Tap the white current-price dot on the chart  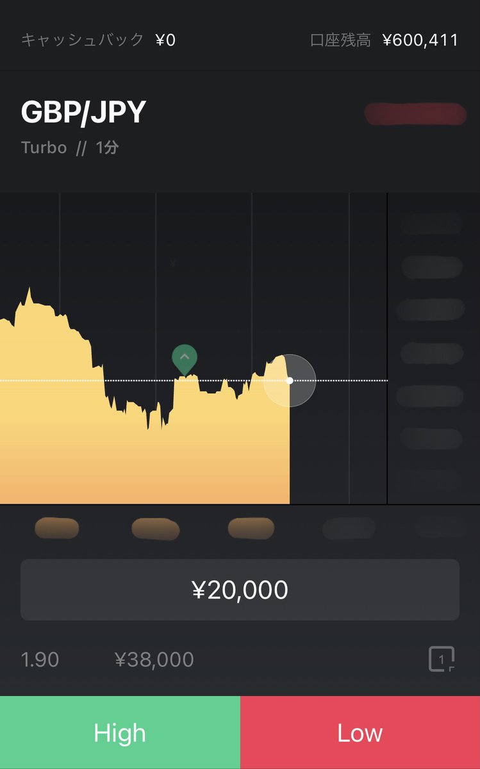click(x=290, y=381)
